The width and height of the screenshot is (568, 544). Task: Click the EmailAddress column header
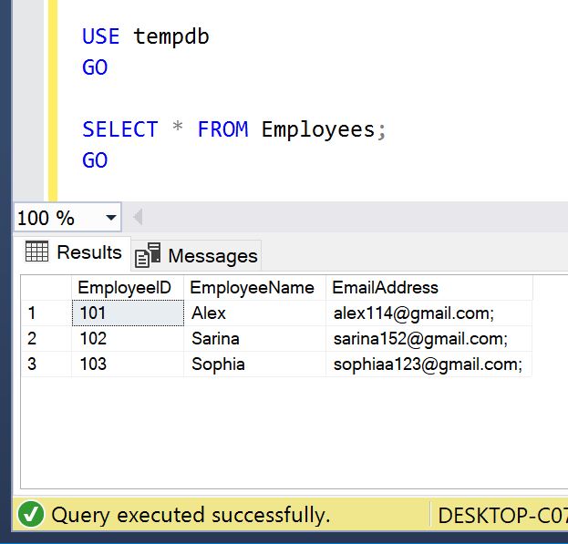coord(385,288)
